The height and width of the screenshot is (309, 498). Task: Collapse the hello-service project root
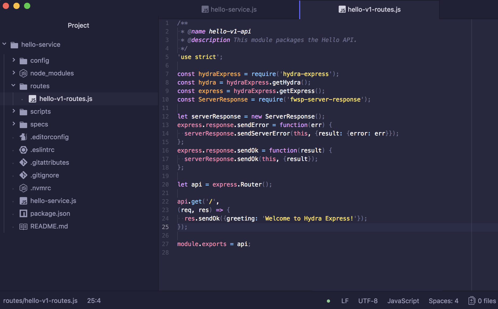(x=4, y=44)
